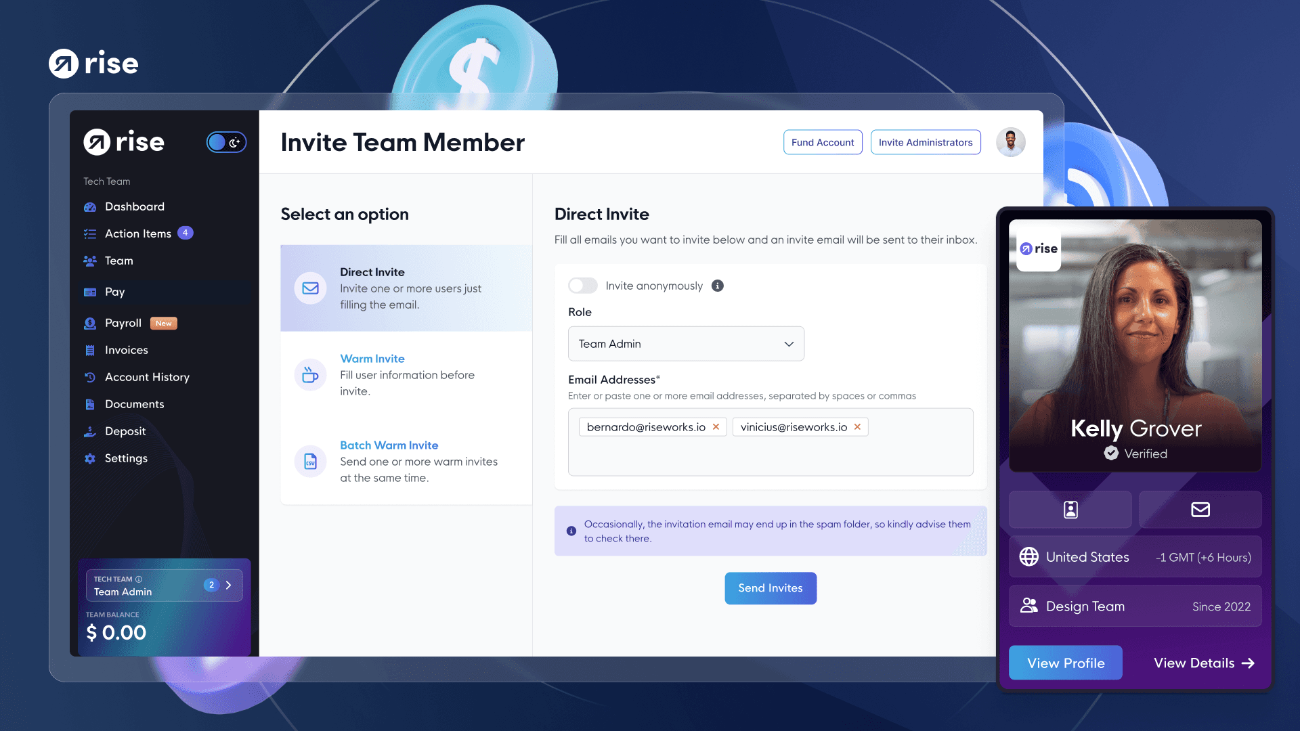Screen dimensions: 1300x731
Task: Click the Invoices receipt icon
Action: click(x=90, y=351)
